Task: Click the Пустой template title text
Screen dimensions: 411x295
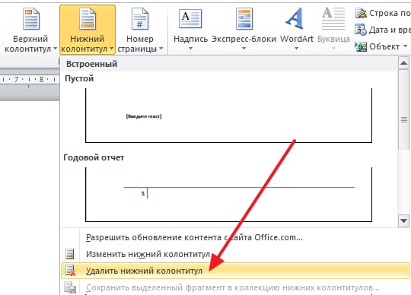Action: (79, 78)
